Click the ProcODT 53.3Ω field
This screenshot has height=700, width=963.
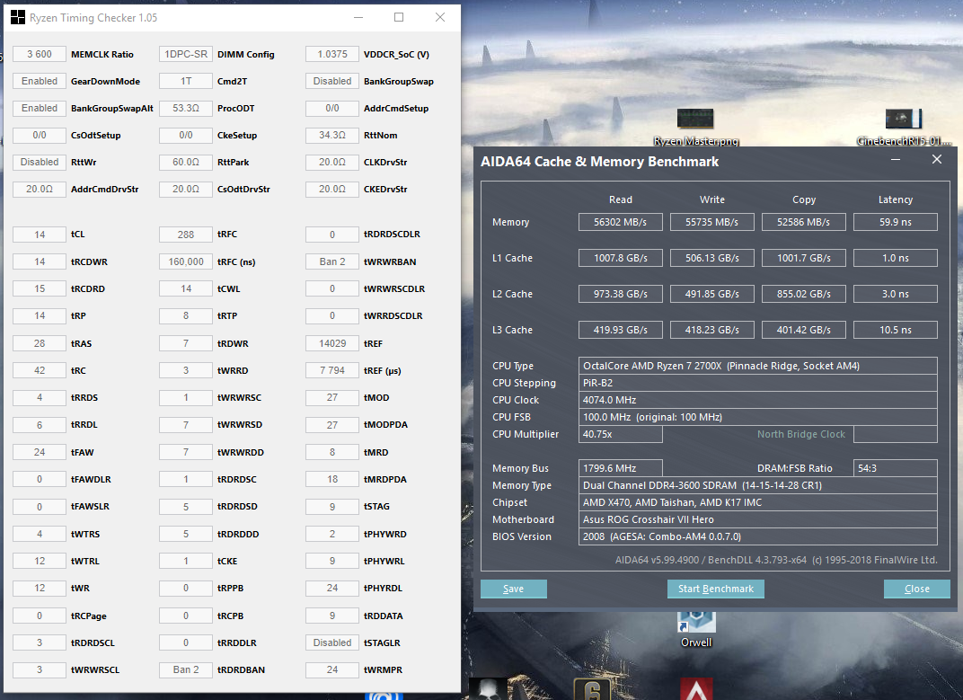tap(185, 108)
